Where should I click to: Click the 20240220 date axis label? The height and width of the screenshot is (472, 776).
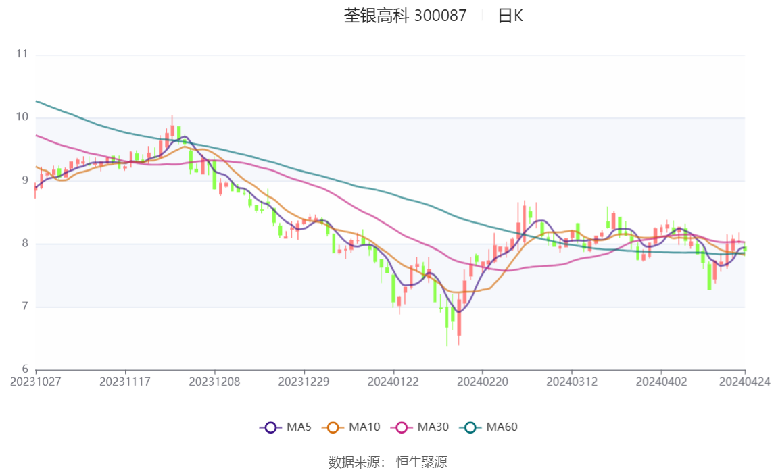coord(483,382)
